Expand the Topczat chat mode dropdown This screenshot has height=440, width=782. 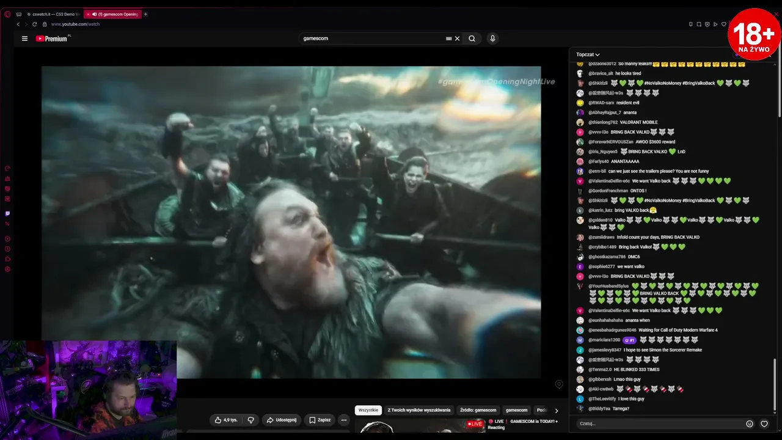coord(588,54)
